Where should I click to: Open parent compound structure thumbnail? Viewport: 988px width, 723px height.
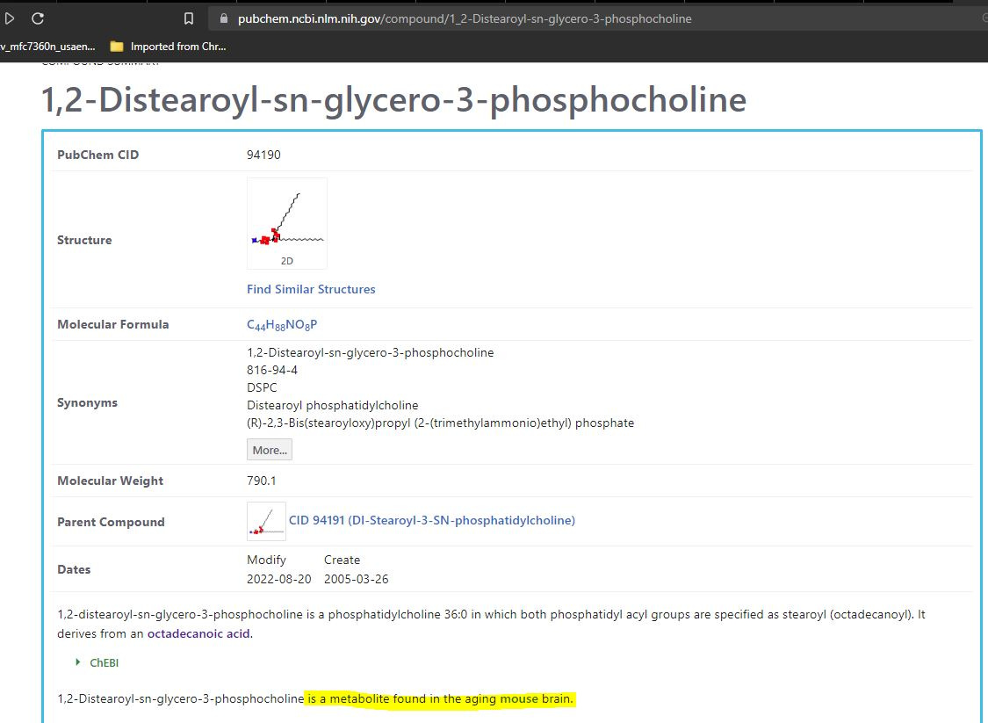coord(266,521)
